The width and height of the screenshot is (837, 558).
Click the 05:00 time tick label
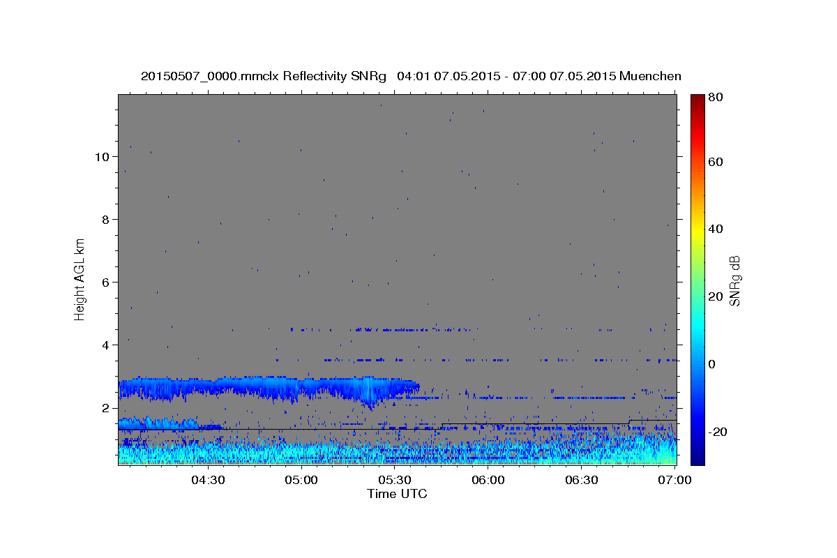(301, 481)
